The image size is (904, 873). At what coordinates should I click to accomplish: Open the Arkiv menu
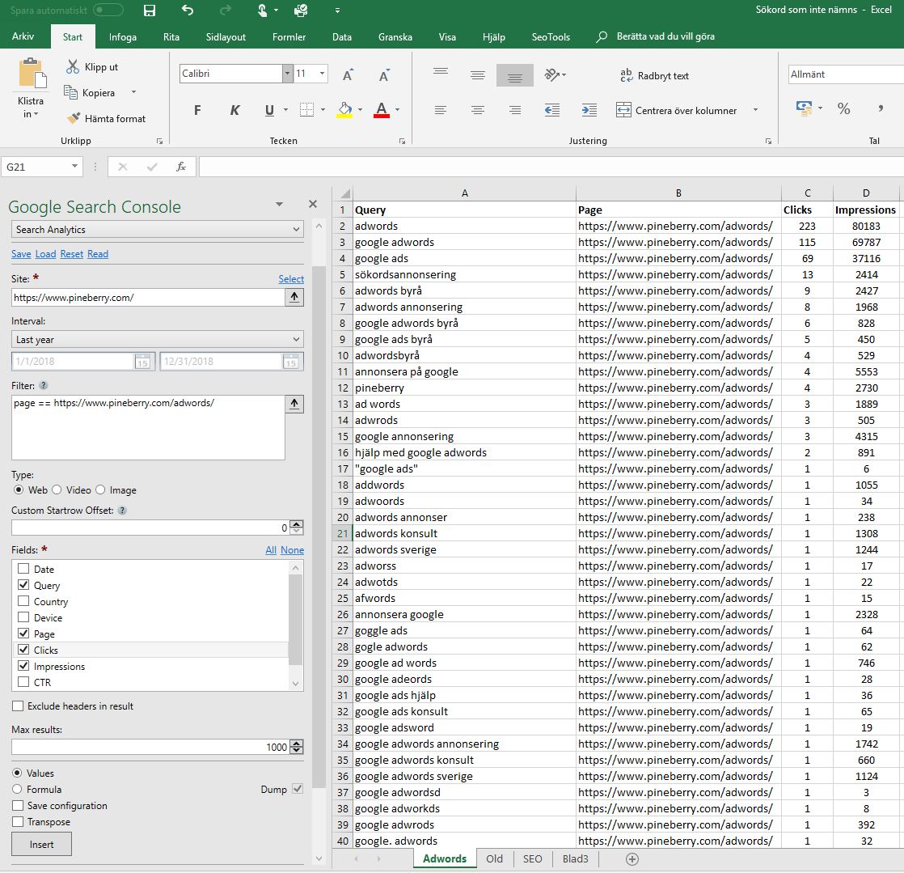(x=23, y=36)
